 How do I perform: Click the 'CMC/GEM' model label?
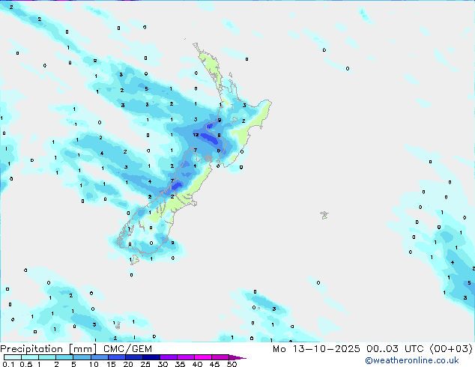tap(127, 349)
